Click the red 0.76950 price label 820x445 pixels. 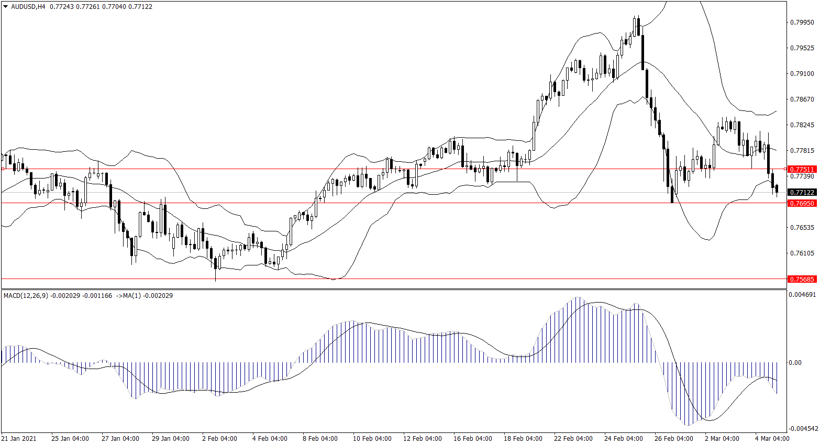[802, 203]
